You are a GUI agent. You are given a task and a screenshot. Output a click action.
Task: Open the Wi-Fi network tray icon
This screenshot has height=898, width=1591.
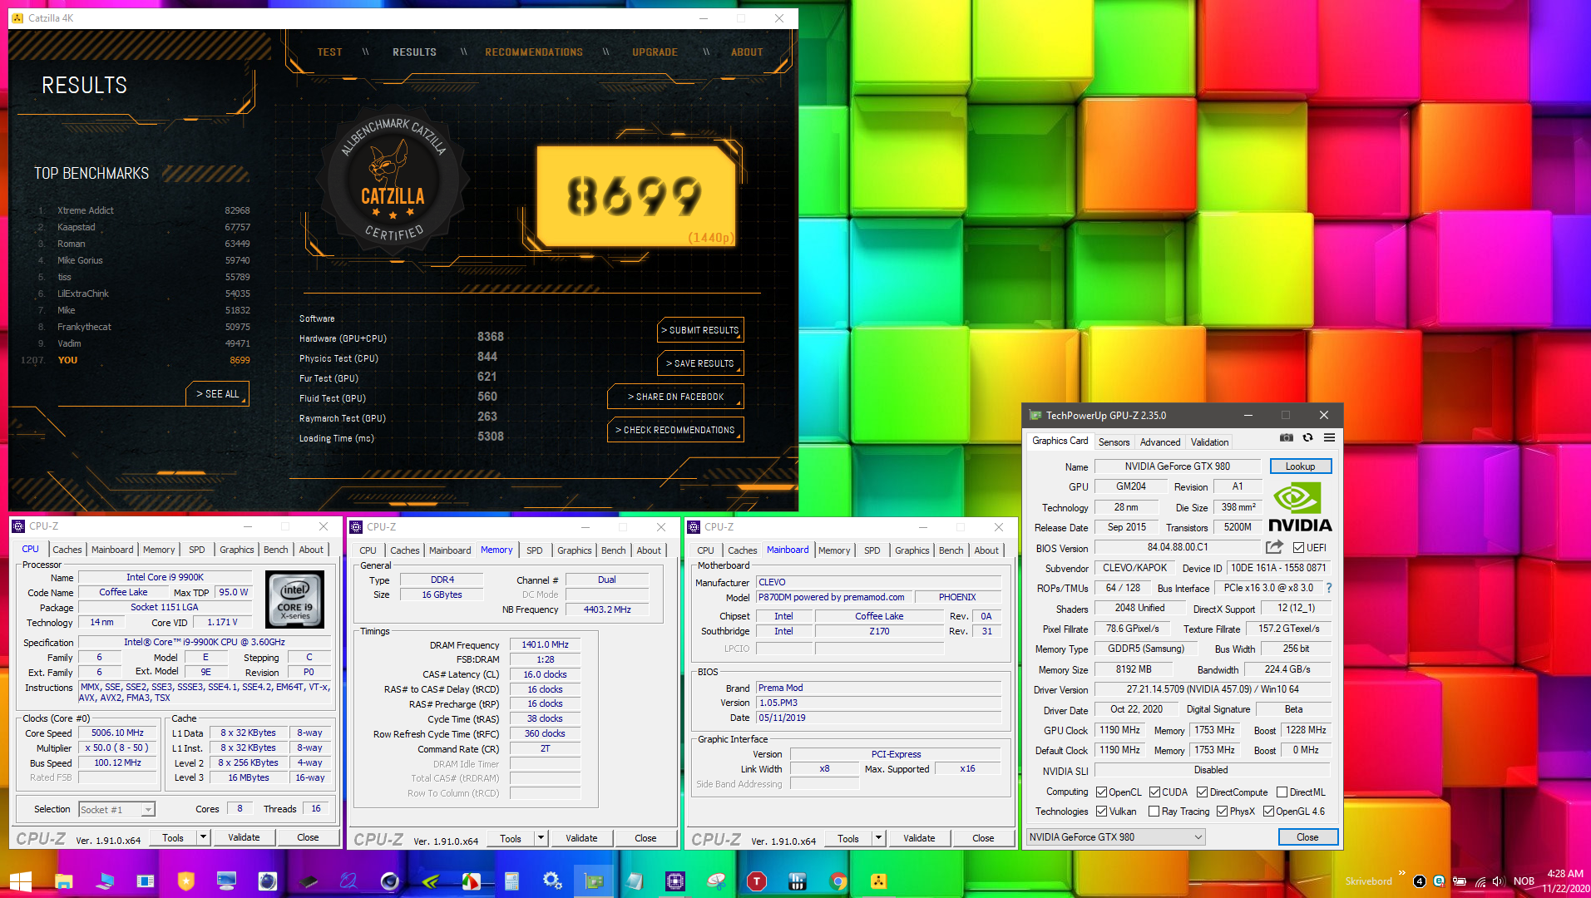[1480, 881]
